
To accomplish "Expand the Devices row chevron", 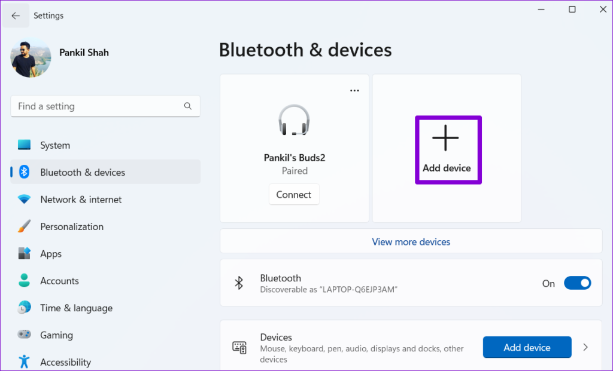I will (x=585, y=347).
